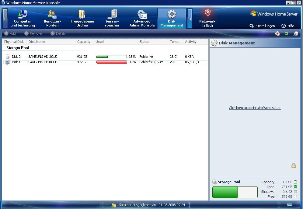
Task: Click the 85,1 KB/s activity value
Action: point(192,62)
